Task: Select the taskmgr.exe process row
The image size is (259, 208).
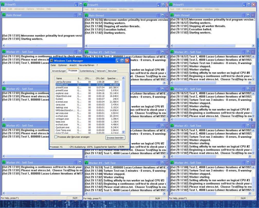Action: [87, 107]
